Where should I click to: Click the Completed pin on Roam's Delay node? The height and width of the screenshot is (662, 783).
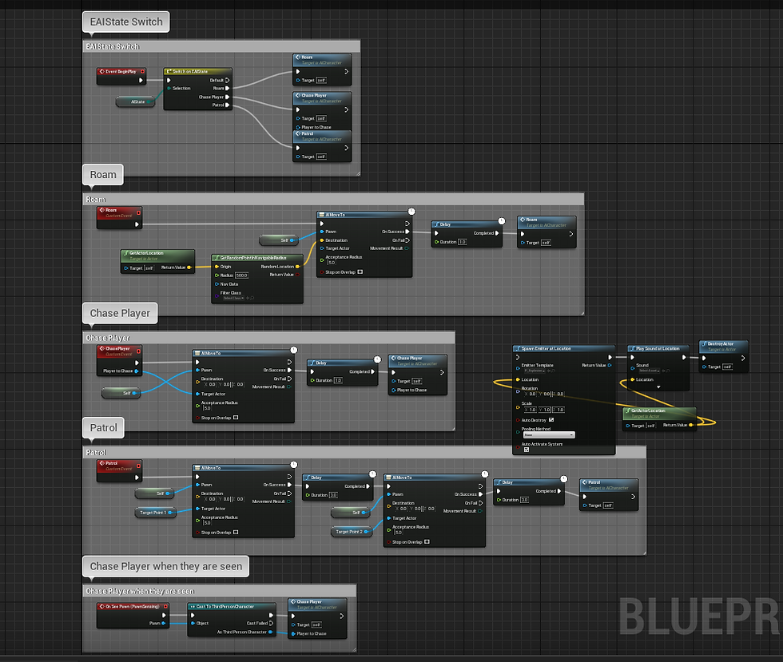point(497,233)
